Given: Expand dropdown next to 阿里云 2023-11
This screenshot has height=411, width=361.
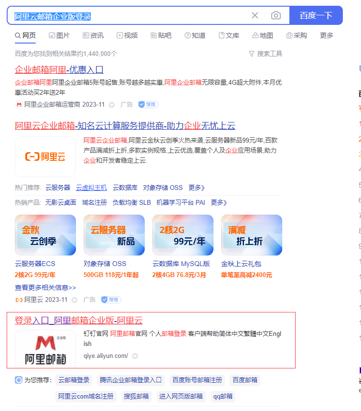Looking at the screenshot, I should 74,300.
